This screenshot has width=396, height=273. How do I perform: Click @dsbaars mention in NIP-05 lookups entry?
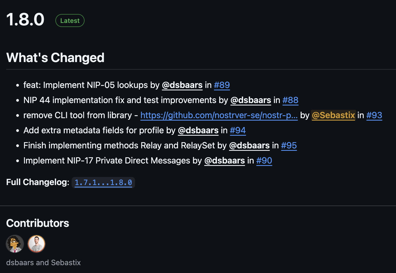pyautogui.click(x=182, y=85)
